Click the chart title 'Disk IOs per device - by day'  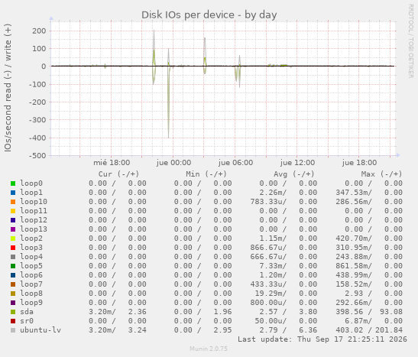pyautogui.click(x=209, y=15)
